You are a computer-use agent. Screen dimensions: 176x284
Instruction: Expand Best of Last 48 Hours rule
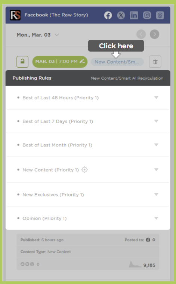pos(156,98)
